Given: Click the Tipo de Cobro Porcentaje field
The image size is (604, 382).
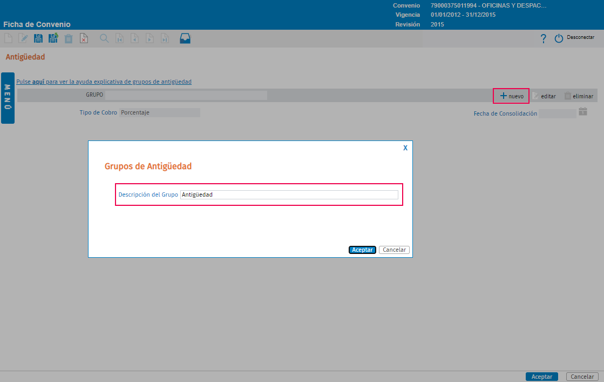Looking at the screenshot, I should 159,112.
